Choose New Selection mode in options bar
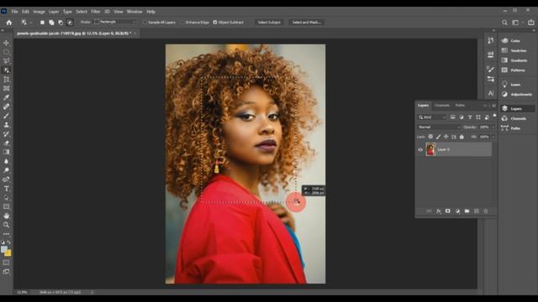Screen dimensions: 538x302 click(x=42, y=23)
